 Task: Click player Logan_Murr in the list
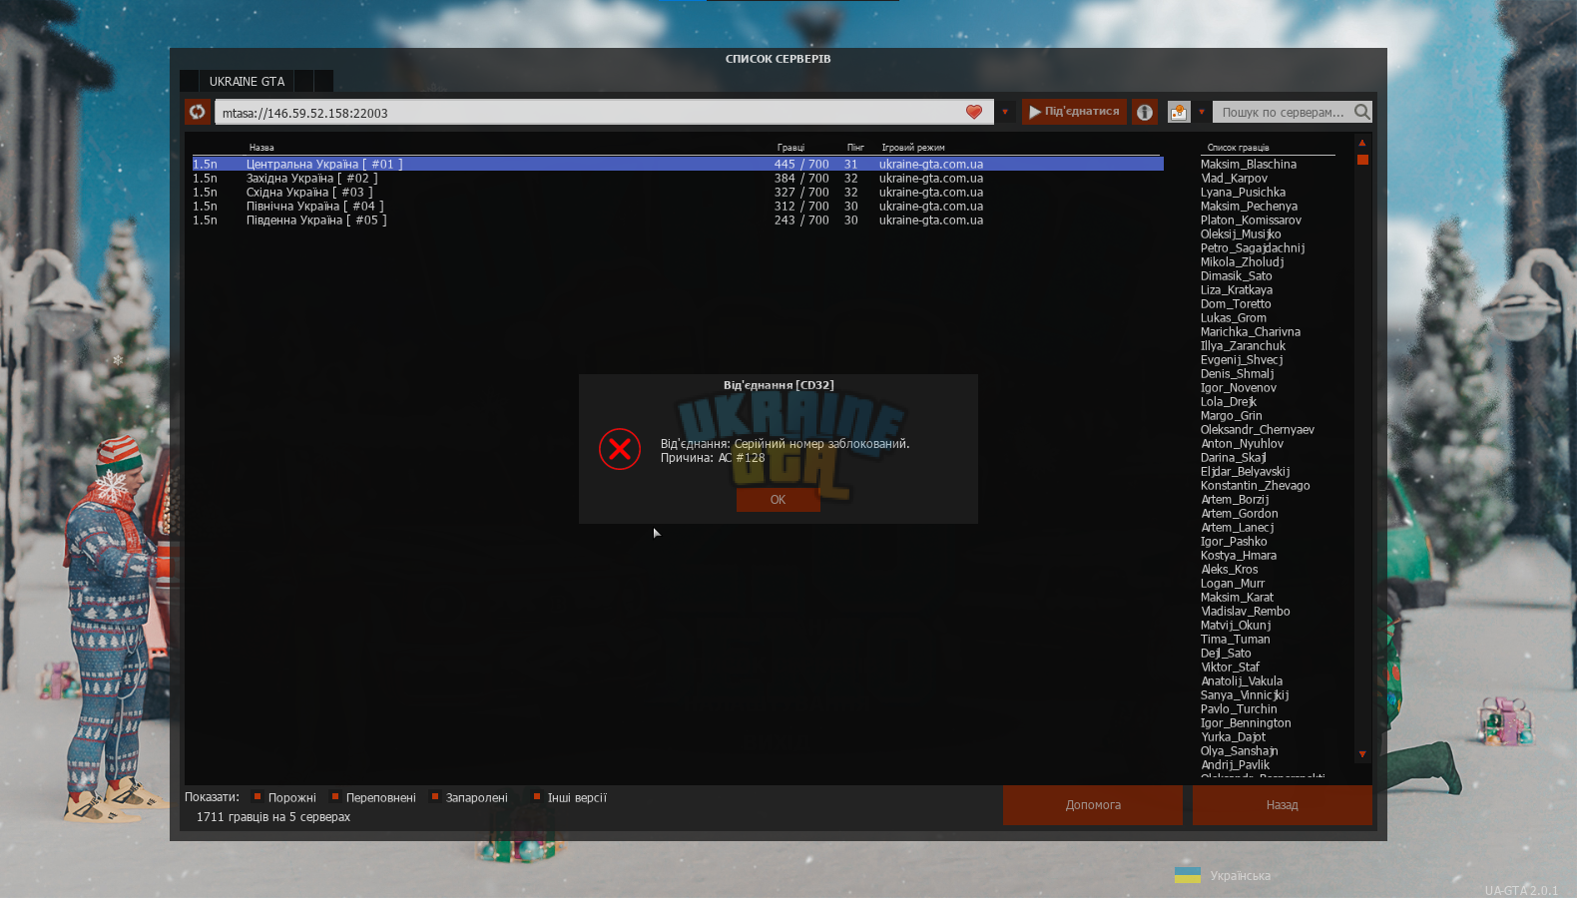pyautogui.click(x=1233, y=583)
